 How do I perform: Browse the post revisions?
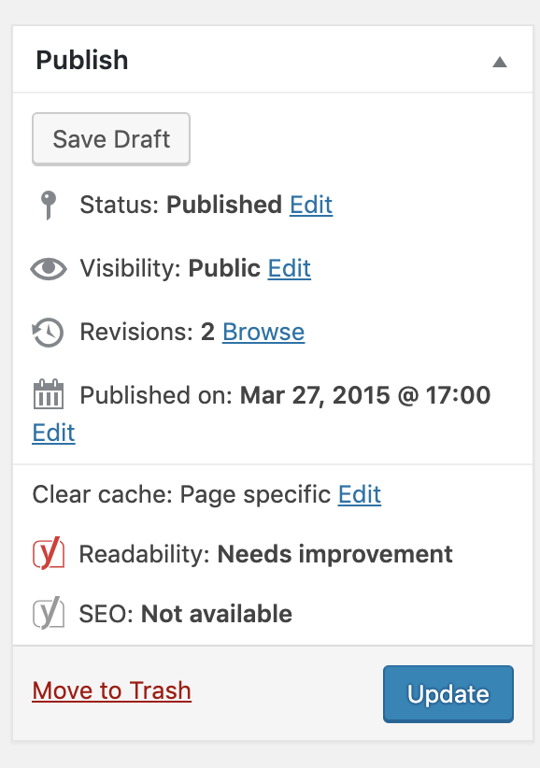point(263,332)
